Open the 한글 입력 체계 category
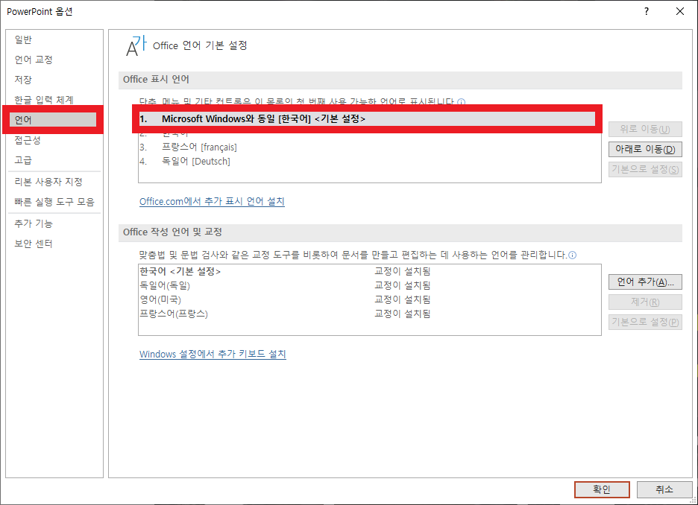698x505 pixels. (43, 100)
